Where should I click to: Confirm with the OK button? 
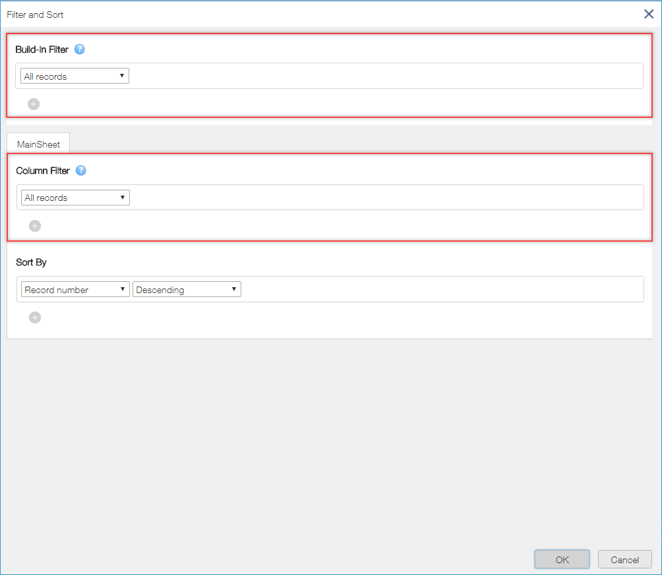(x=562, y=559)
